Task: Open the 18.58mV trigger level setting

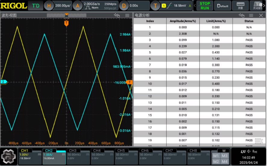Action: click(x=180, y=6)
